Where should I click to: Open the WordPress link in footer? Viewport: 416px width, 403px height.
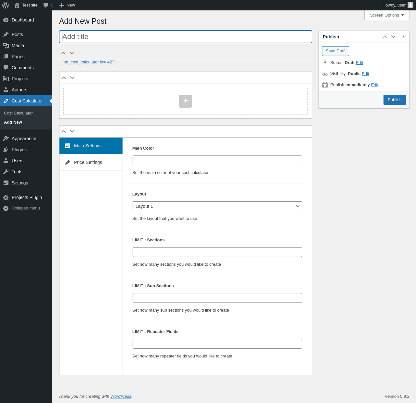(x=121, y=396)
